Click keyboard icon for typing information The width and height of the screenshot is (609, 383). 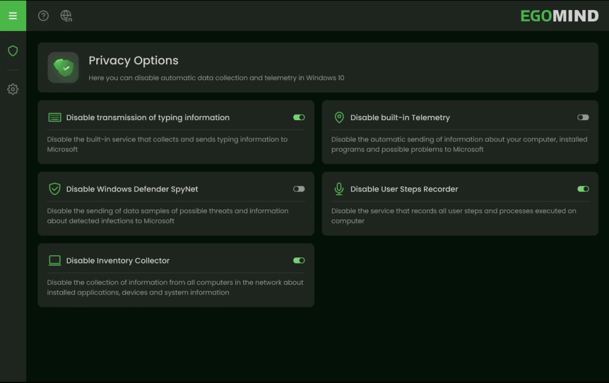[55, 118]
